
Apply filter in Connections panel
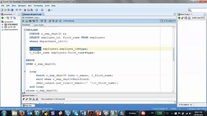11,18
